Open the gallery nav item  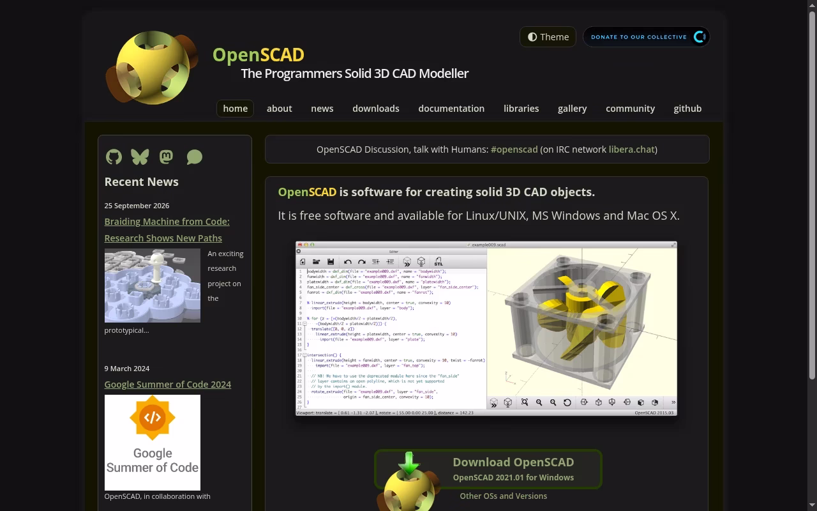point(573,109)
